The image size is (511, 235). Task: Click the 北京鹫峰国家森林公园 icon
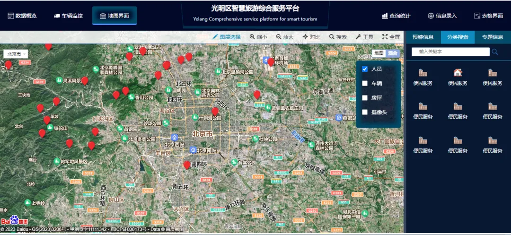(96, 70)
